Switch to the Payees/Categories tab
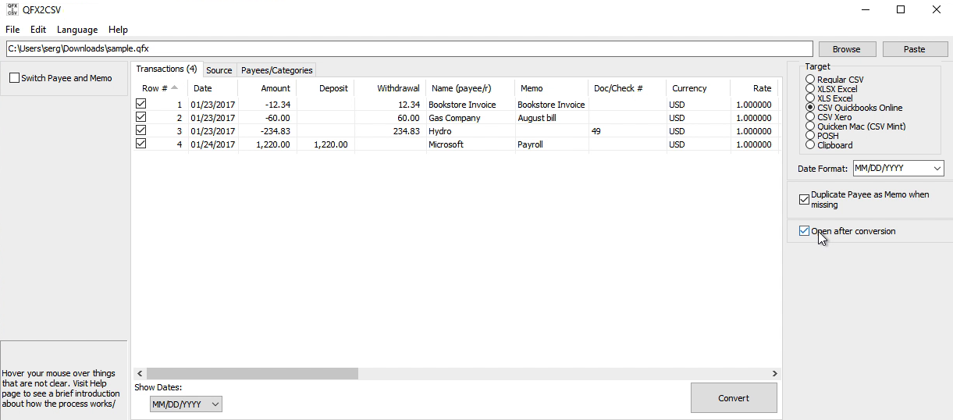The width and height of the screenshot is (953, 420). (277, 70)
